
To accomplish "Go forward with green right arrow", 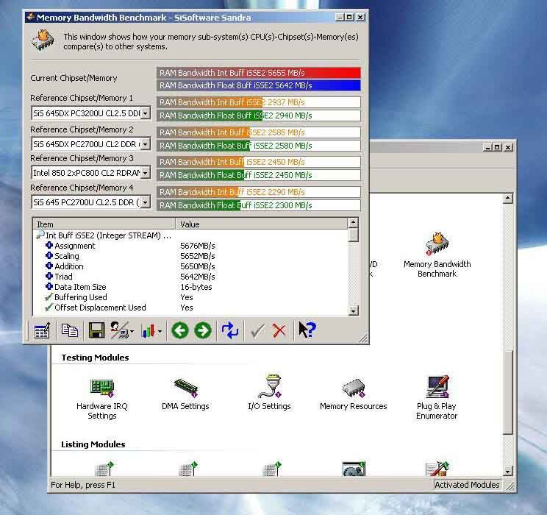I will coord(203,330).
